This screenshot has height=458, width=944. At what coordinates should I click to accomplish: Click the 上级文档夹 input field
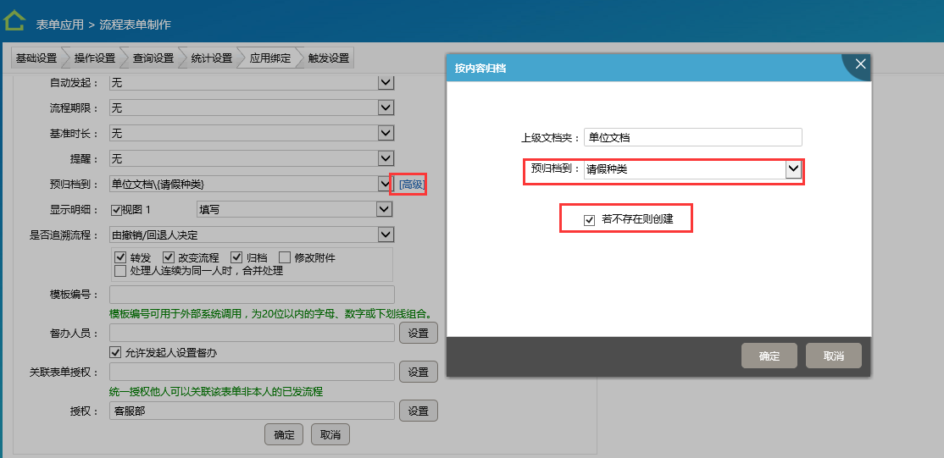click(x=693, y=137)
